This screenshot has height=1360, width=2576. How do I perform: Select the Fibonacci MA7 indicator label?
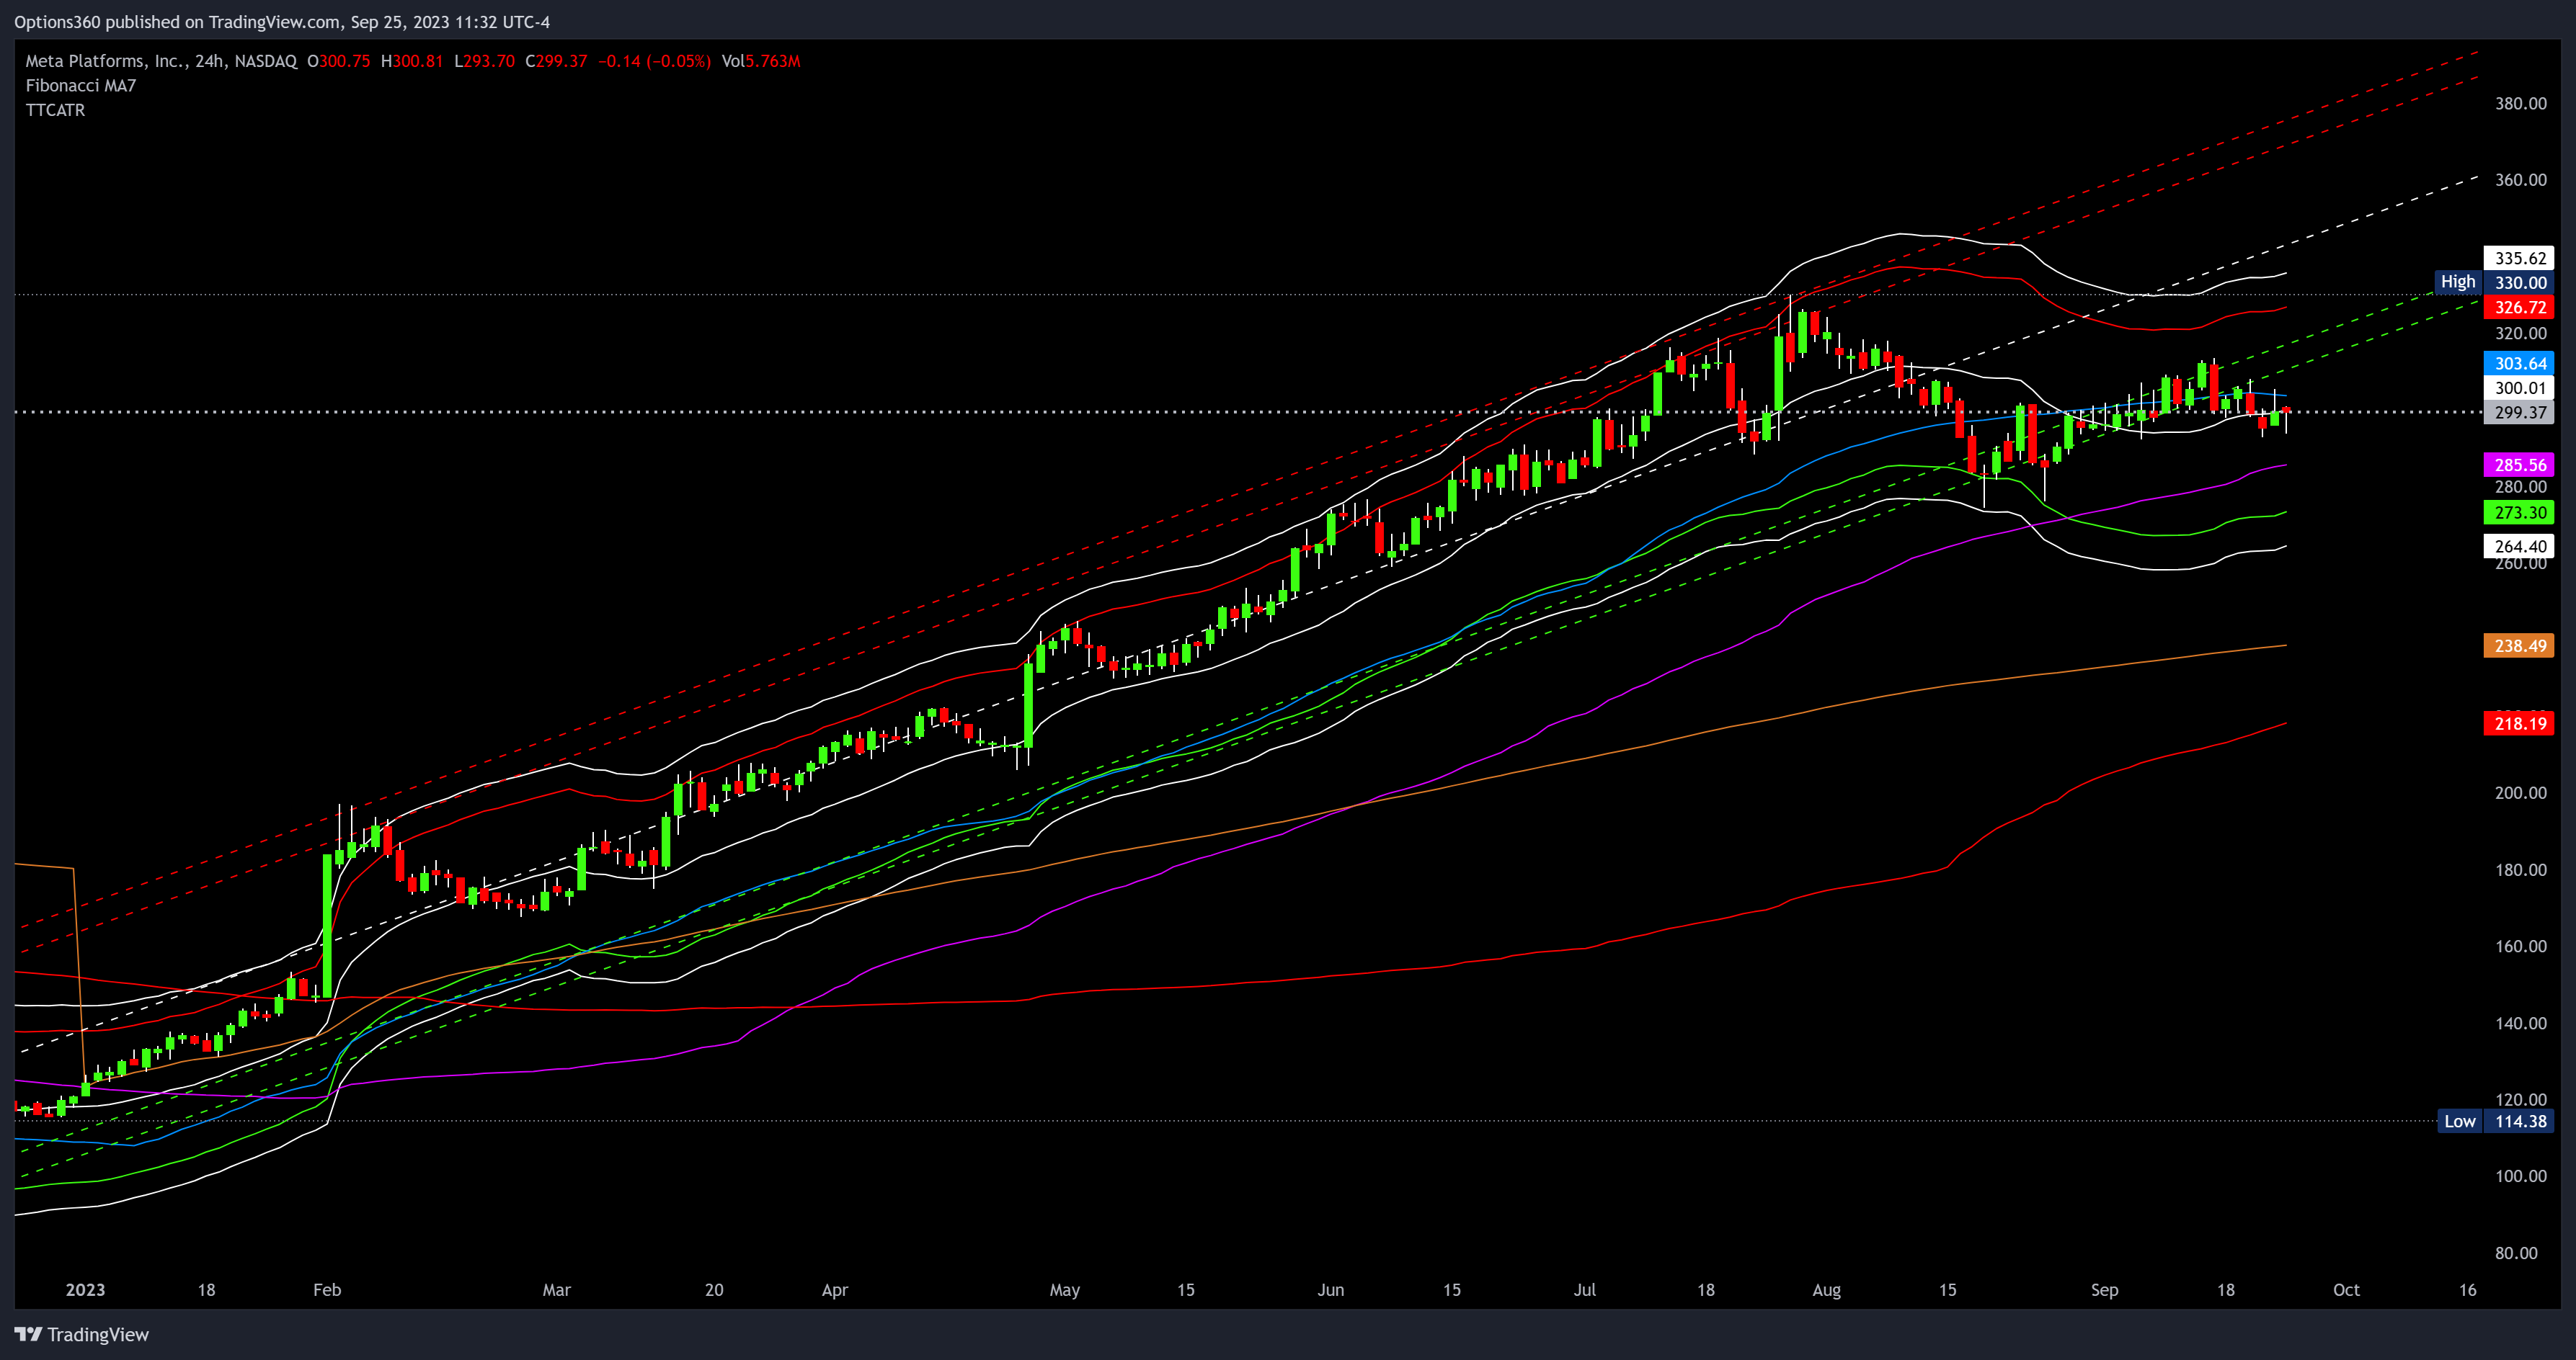(81, 86)
